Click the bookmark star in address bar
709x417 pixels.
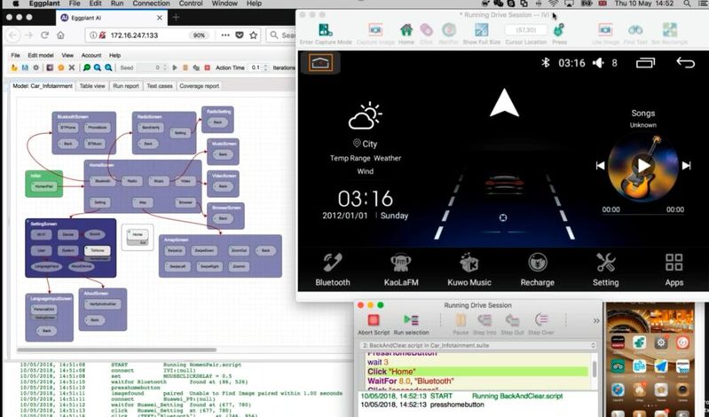(253, 35)
